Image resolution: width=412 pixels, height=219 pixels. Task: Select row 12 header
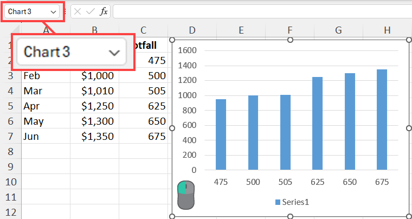10,211
